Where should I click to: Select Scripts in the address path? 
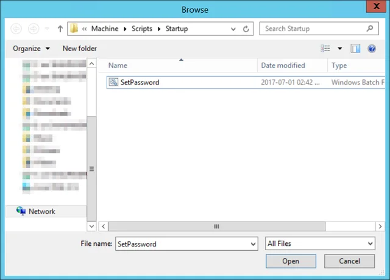tap(142, 29)
